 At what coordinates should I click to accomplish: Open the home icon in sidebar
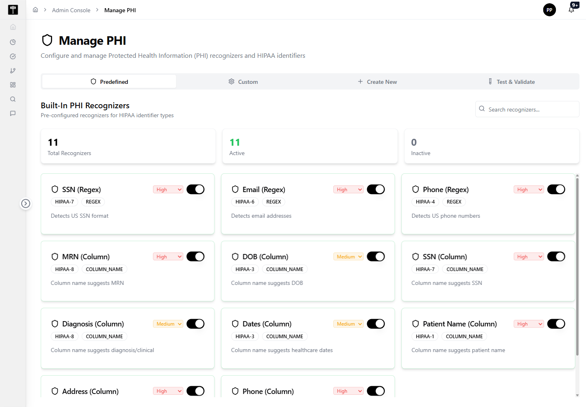tap(13, 27)
